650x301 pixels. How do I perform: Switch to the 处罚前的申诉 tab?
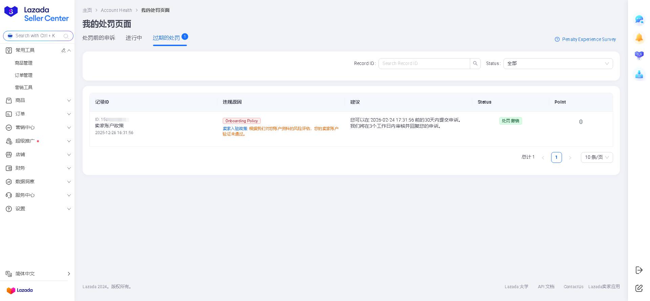point(99,38)
